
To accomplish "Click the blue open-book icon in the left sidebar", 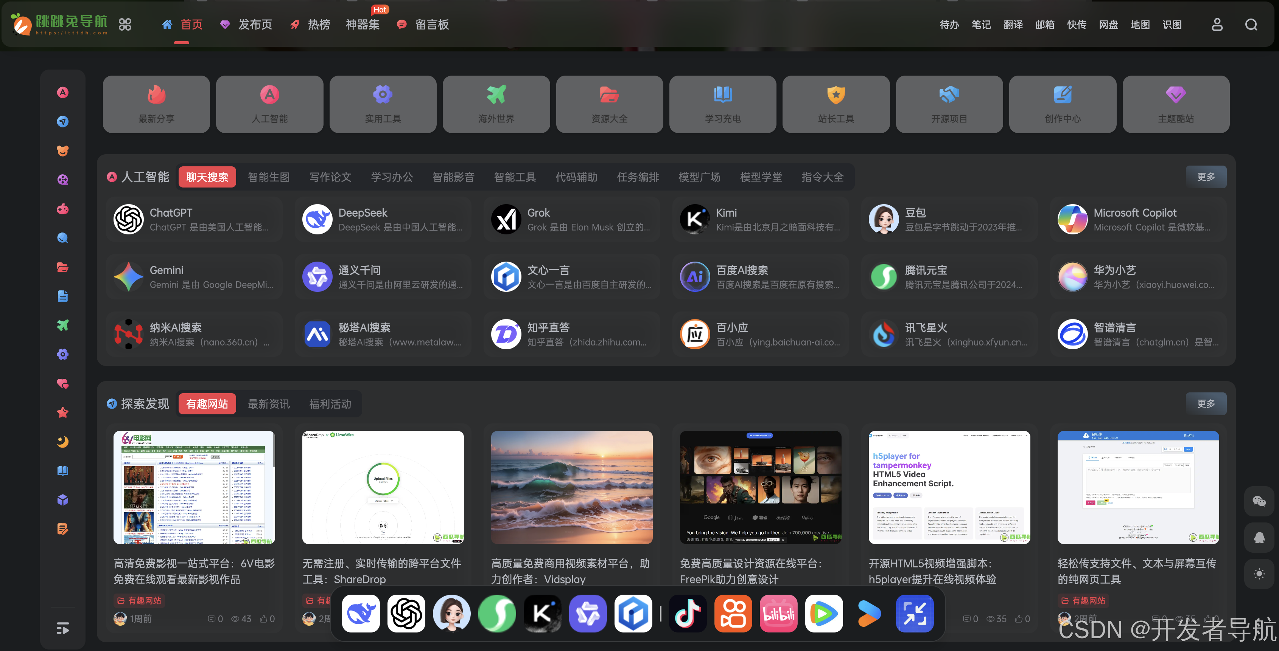I will pyautogui.click(x=62, y=470).
